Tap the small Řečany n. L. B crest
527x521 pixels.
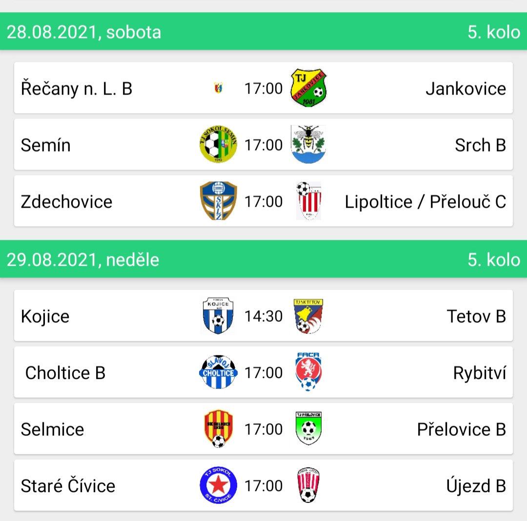click(218, 88)
